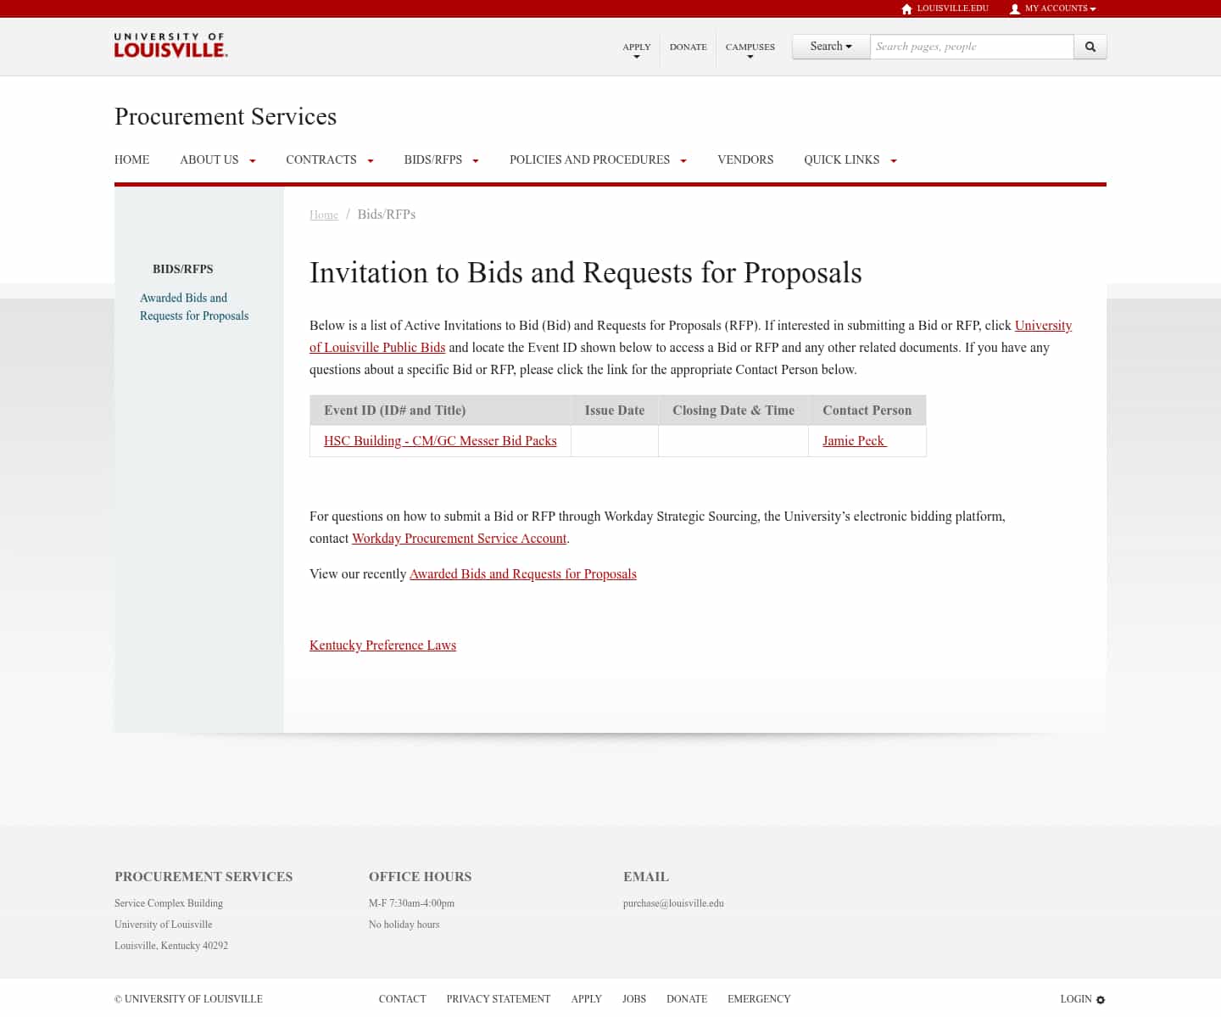Click the BIDS/RFPS sidebar heading
Viewport: 1221px width, 1017px height.
click(183, 269)
